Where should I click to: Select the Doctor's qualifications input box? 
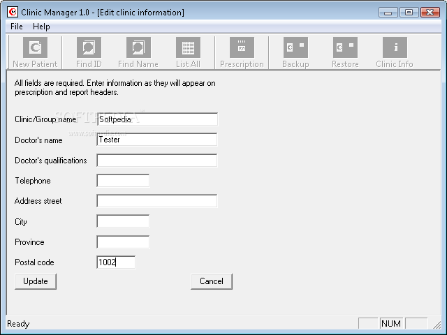156,160
